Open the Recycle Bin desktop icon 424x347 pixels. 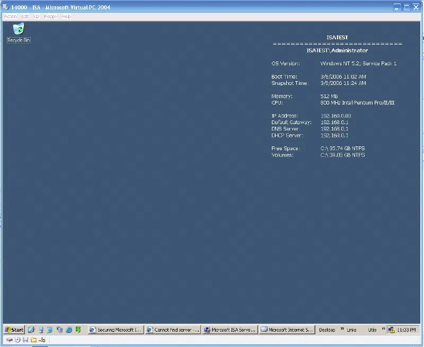point(19,33)
